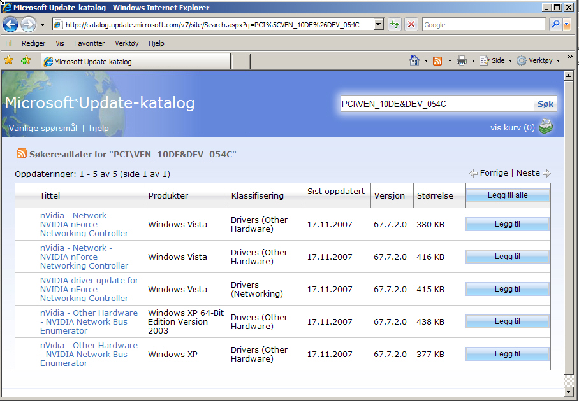Sort by the Størrelse column header
The width and height of the screenshot is (579, 401).
click(x=435, y=195)
